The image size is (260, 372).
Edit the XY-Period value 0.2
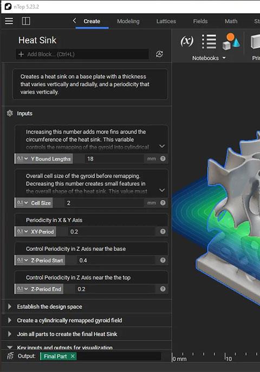point(112,232)
